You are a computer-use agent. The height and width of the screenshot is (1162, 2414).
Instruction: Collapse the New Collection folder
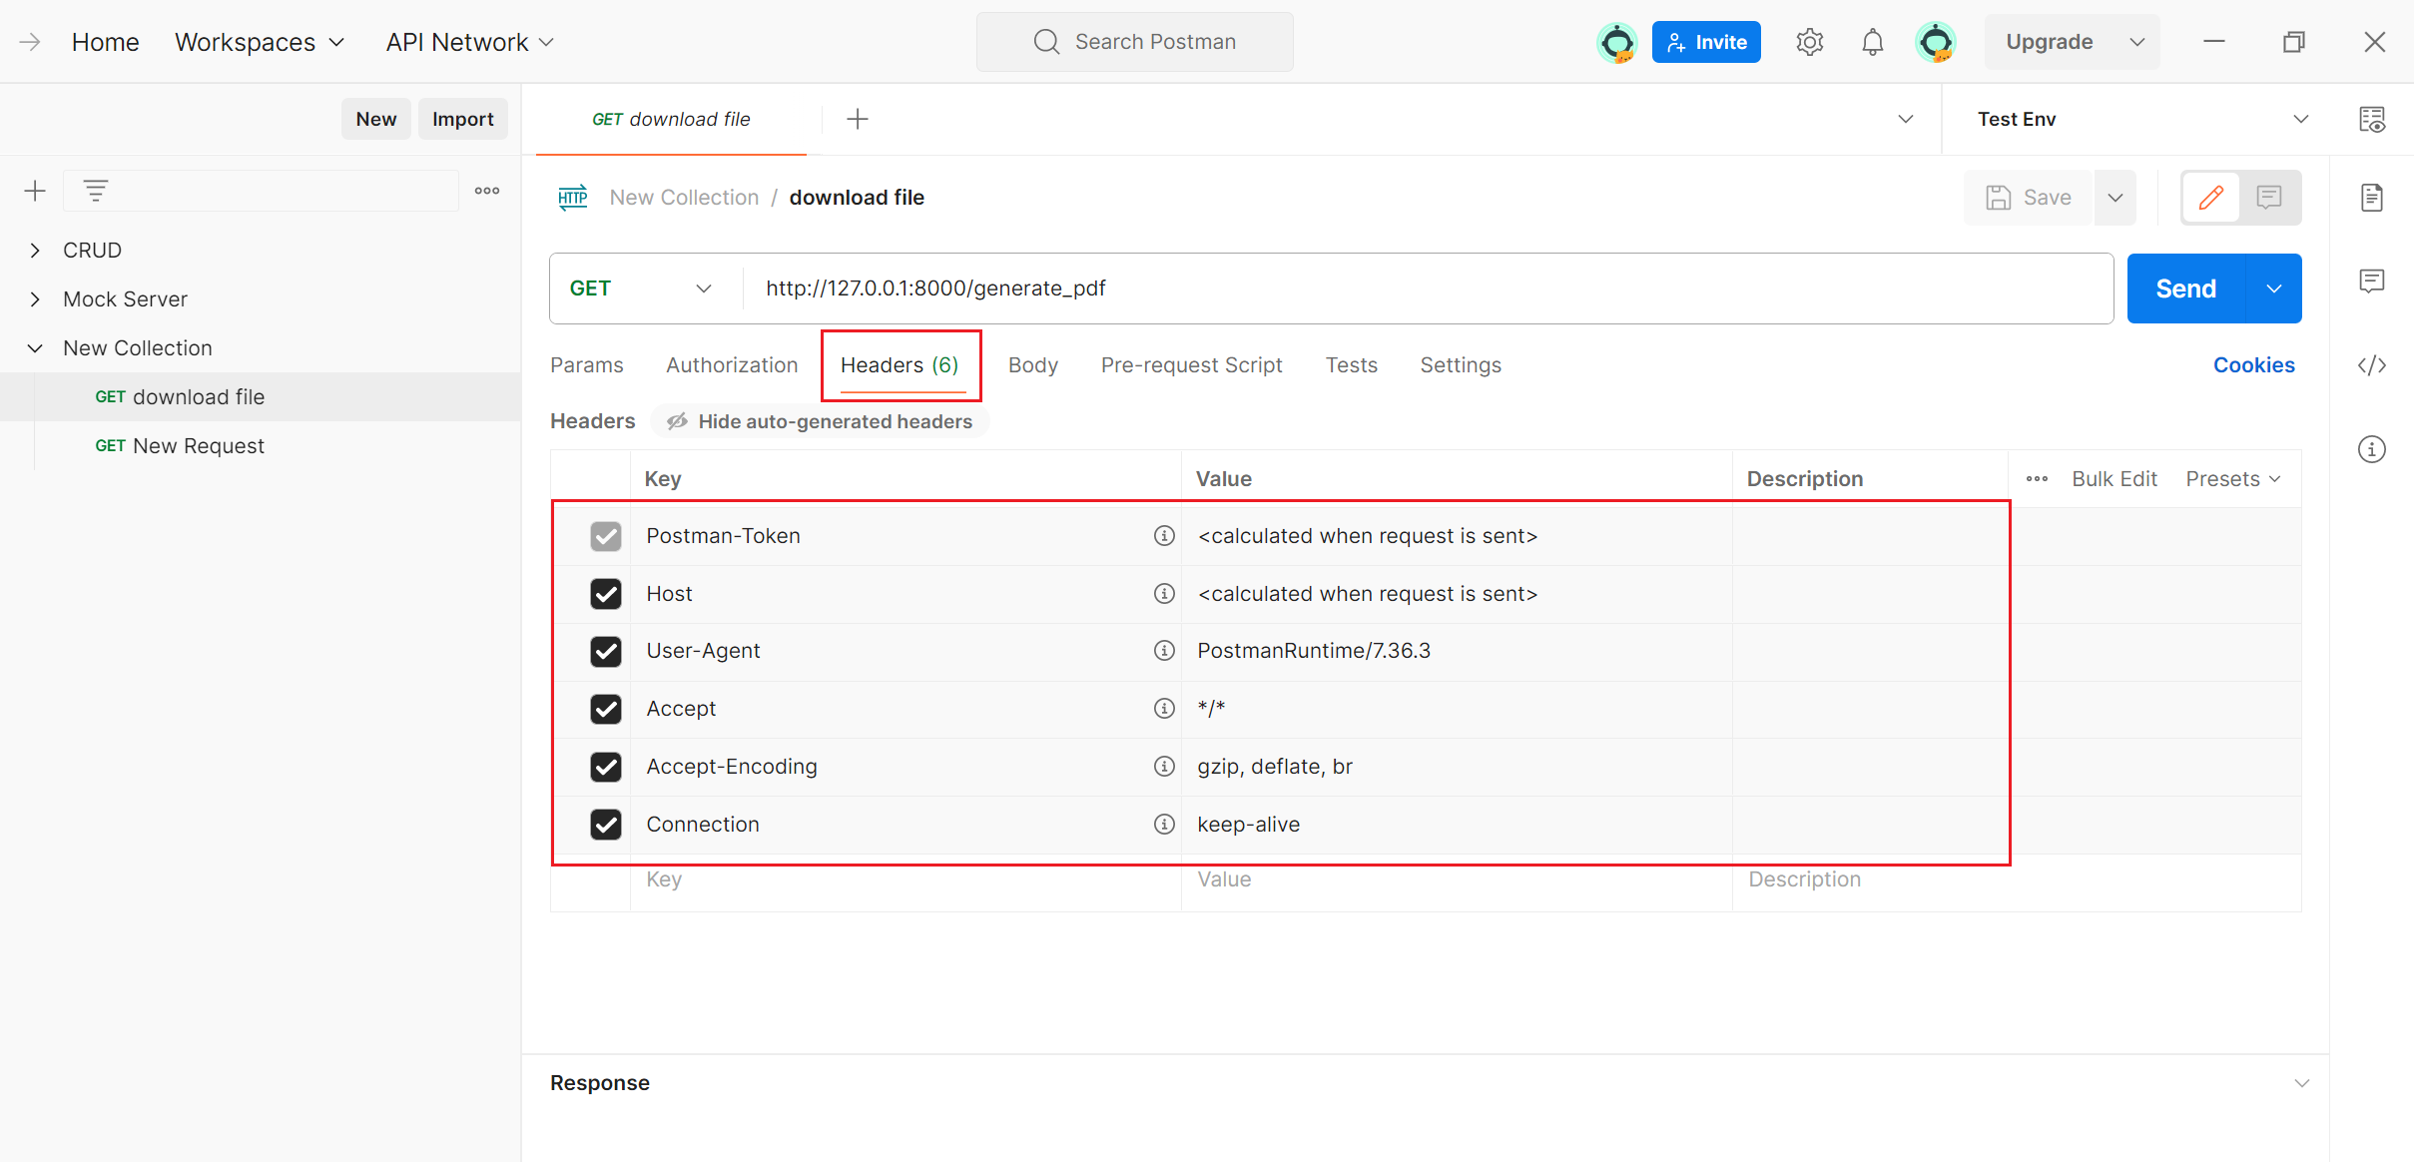point(35,348)
